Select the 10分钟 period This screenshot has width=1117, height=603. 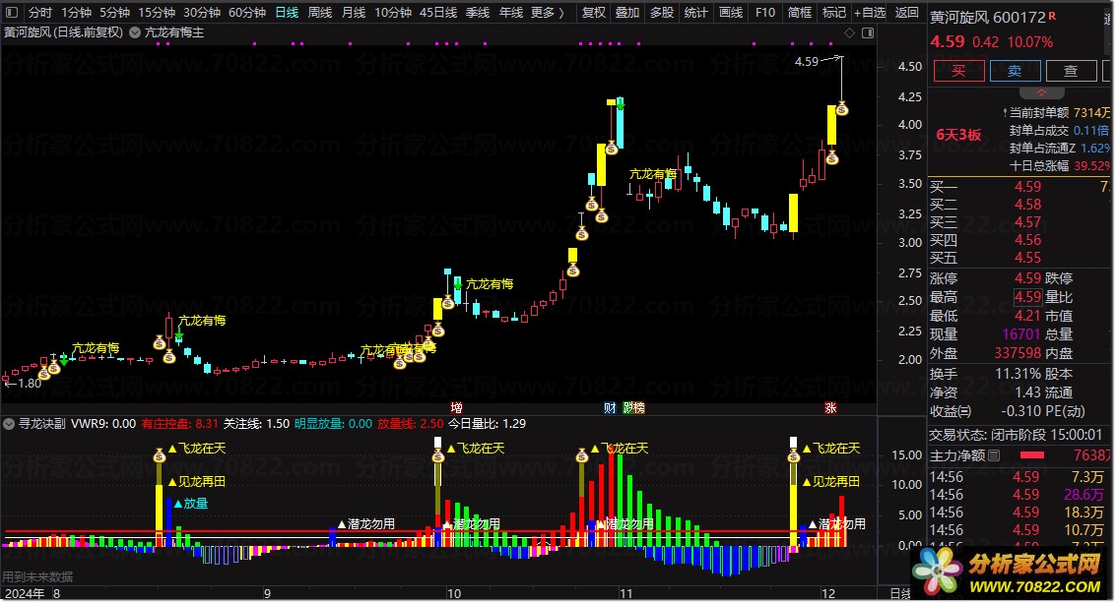tap(392, 12)
